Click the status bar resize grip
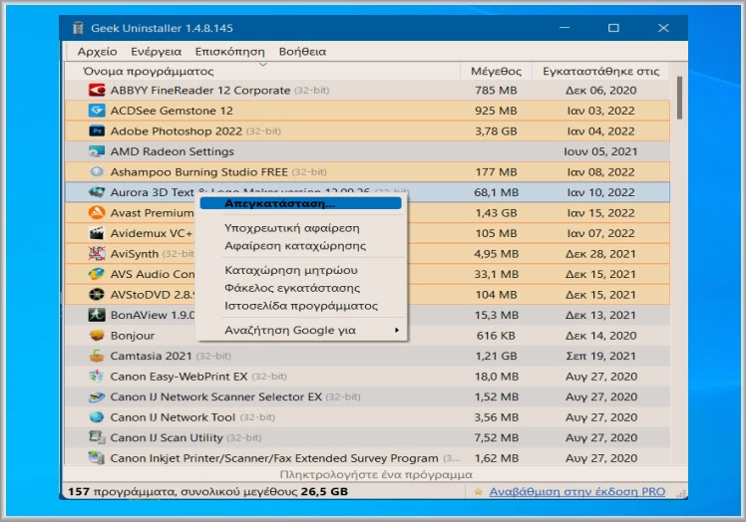 point(681,493)
